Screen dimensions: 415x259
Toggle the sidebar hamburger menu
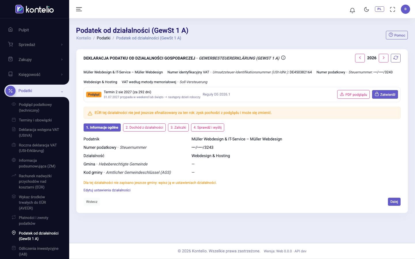coord(79,9)
